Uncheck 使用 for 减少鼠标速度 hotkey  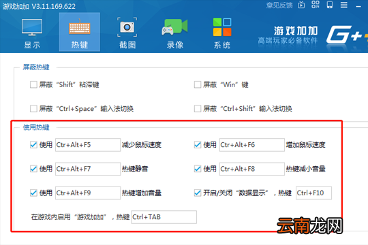coord(33,145)
